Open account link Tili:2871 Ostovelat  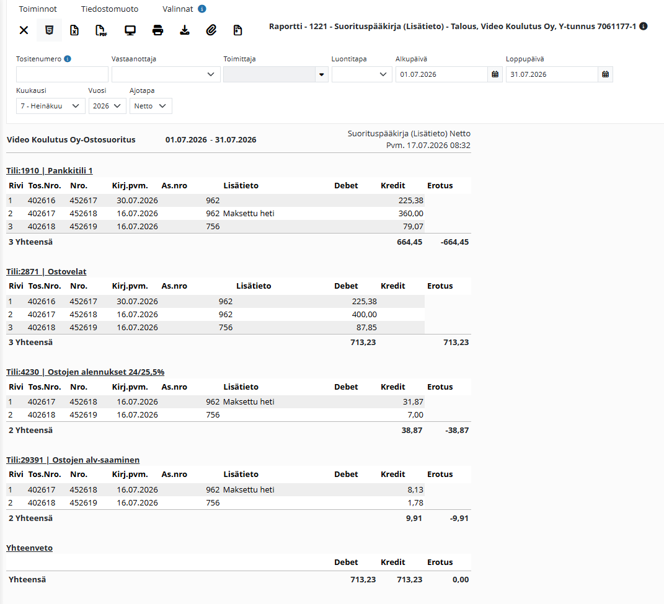pyautogui.click(x=46, y=272)
